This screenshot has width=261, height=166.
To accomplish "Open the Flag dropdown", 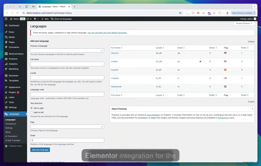I will point(67,127).
